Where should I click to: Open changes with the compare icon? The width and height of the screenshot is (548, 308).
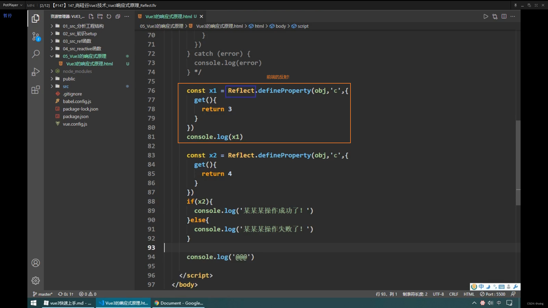pos(495,17)
